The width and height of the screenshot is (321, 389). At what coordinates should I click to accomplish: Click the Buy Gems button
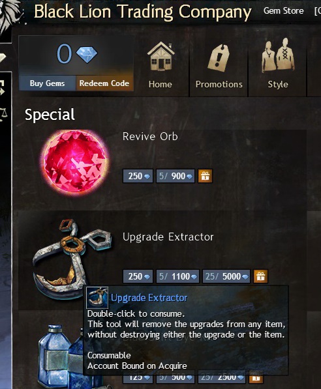coord(47,83)
